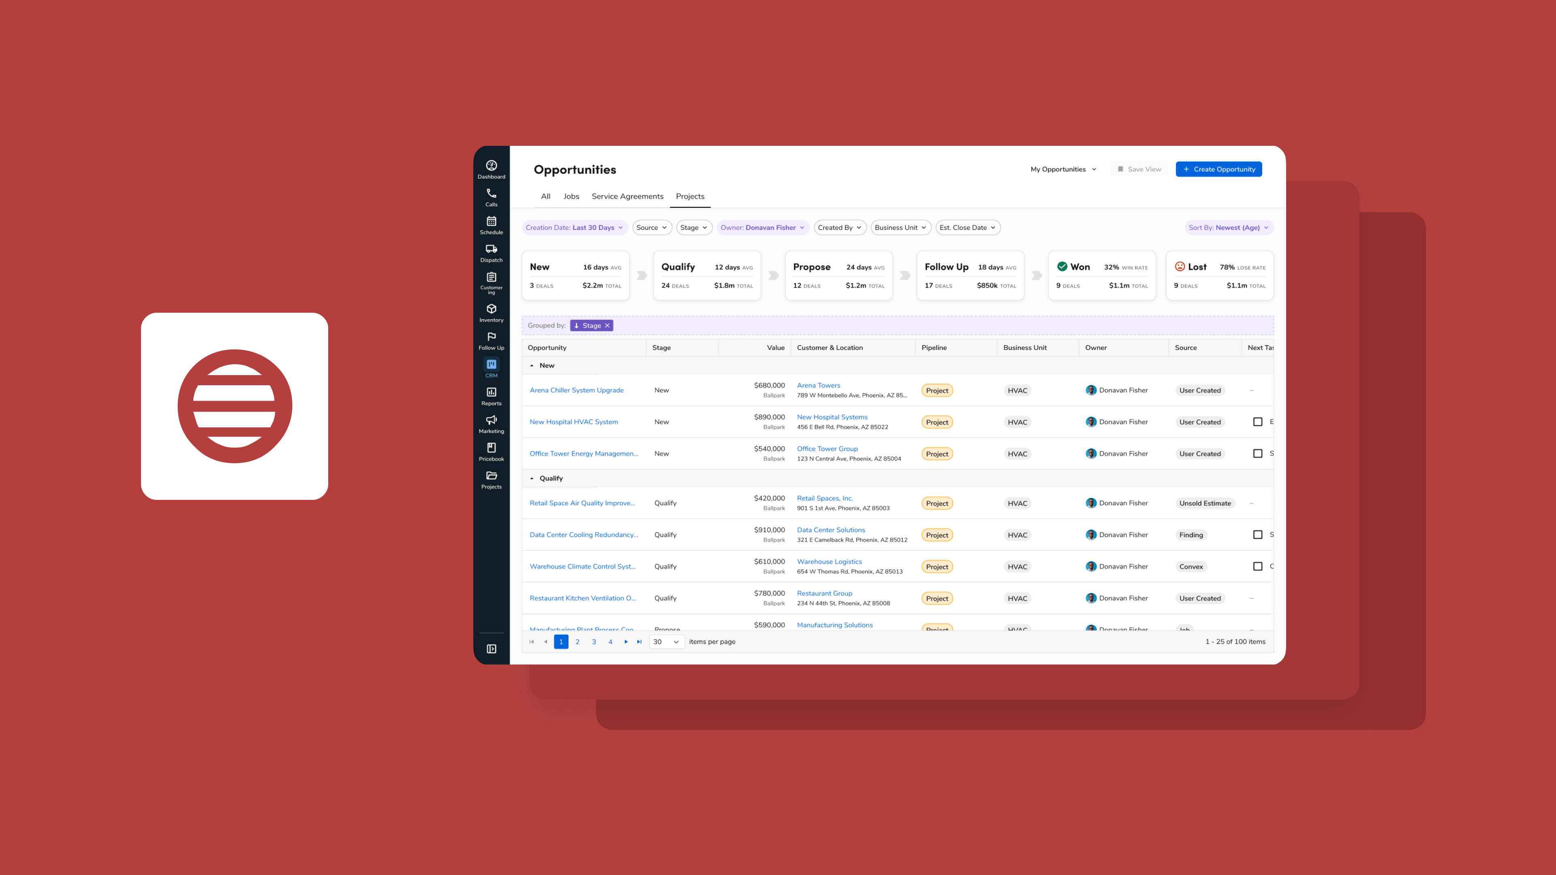Check the Data Center Cooling task box

pyautogui.click(x=1258, y=534)
